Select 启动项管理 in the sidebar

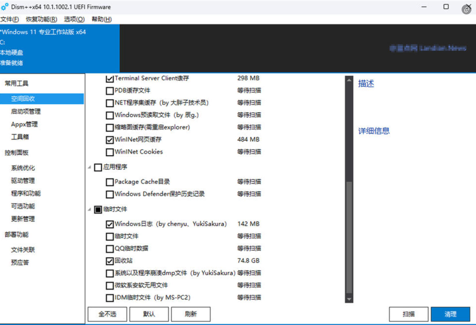pyautogui.click(x=26, y=111)
